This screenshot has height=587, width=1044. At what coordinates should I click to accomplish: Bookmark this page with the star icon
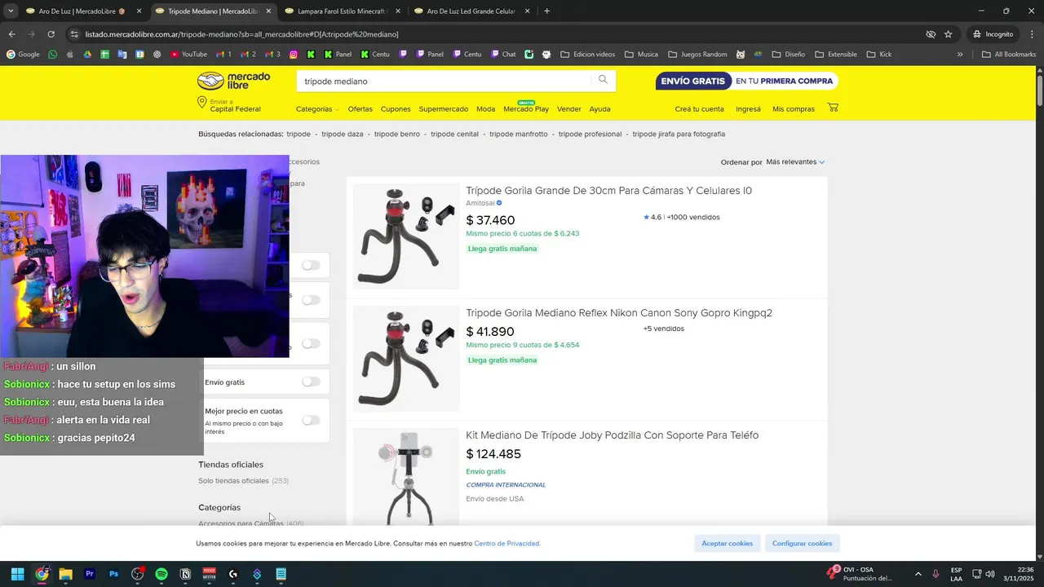click(x=948, y=34)
